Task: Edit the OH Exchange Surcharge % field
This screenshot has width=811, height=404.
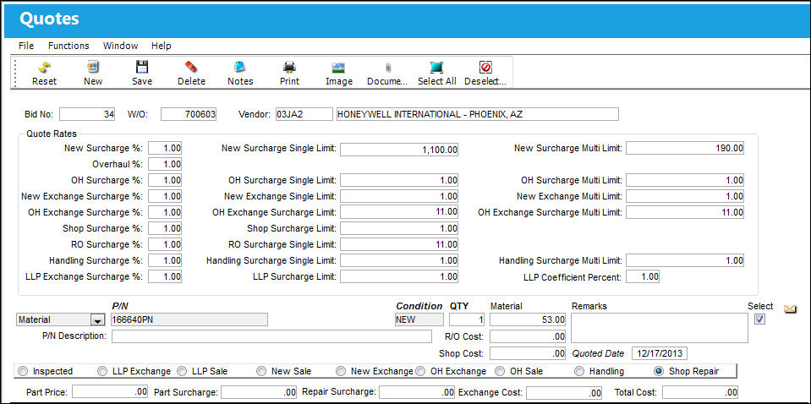Action: coord(165,212)
